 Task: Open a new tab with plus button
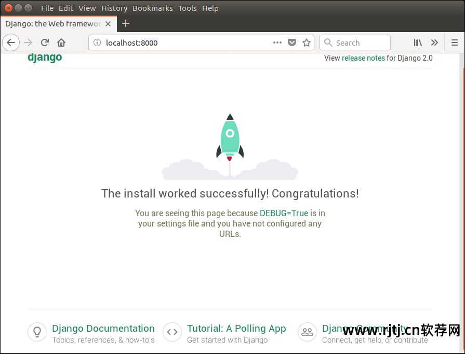[125, 23]
